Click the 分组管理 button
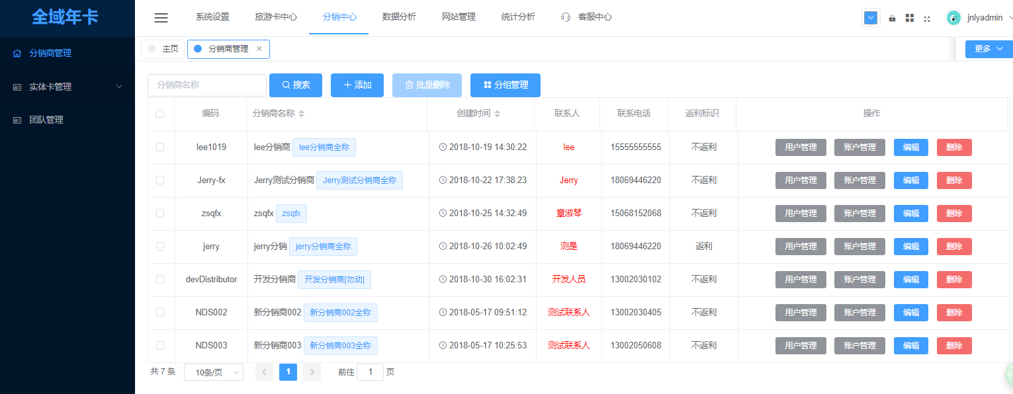The image size is (1013, 394). point(505,85)
